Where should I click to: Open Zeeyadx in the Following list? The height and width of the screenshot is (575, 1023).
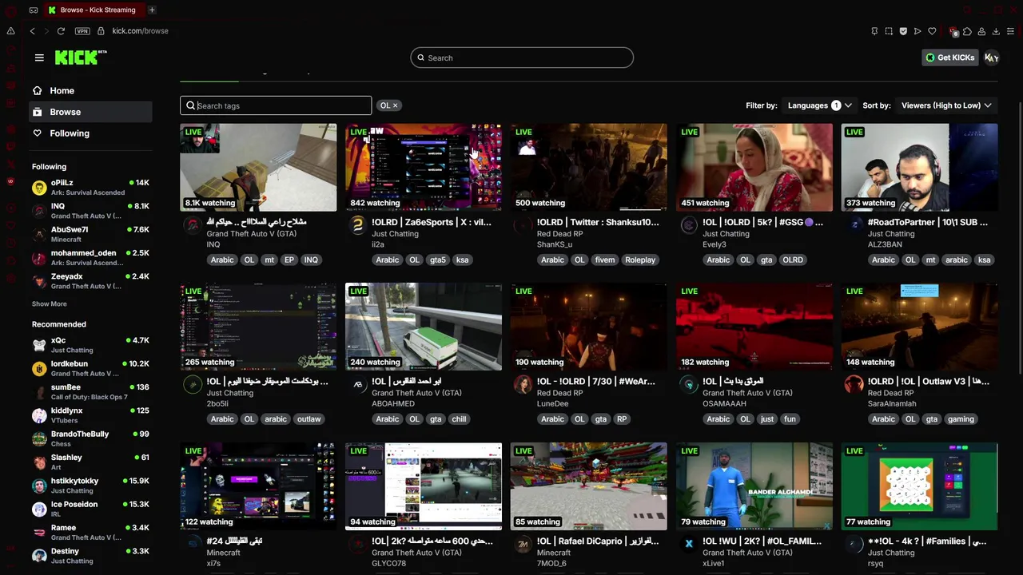(90, 280)
